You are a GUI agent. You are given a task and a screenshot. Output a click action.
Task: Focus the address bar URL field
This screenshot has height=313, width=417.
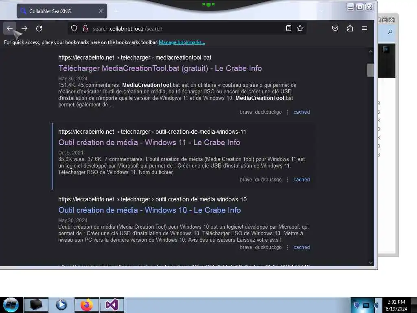click(x=186, y=29)
